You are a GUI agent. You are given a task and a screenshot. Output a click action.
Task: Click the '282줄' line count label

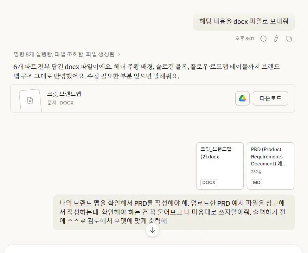coord(256,172)
